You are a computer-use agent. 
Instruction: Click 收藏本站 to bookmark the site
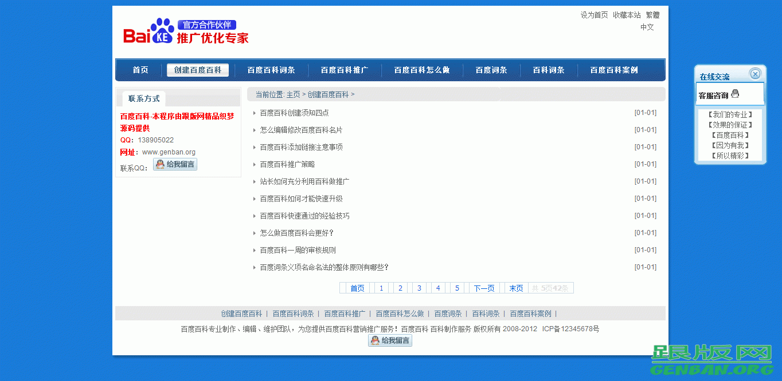(x=627, y=15)
